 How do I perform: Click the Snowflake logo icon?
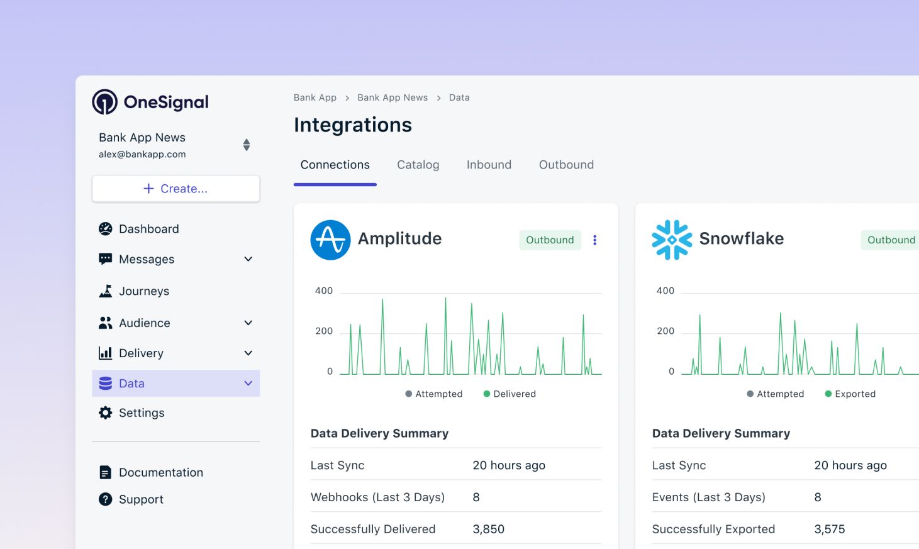tap(672, 240)
